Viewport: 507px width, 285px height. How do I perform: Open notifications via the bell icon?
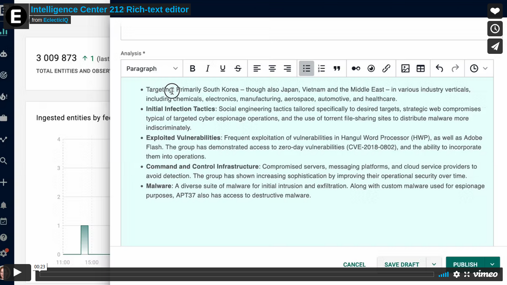click(3, 205)
